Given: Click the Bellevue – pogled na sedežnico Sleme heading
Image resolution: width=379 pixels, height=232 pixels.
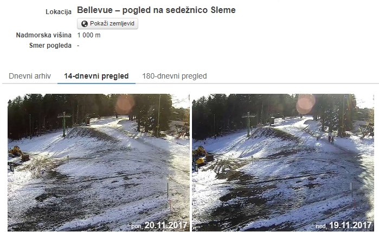Looking at the screenshot, I should point(156,10).
